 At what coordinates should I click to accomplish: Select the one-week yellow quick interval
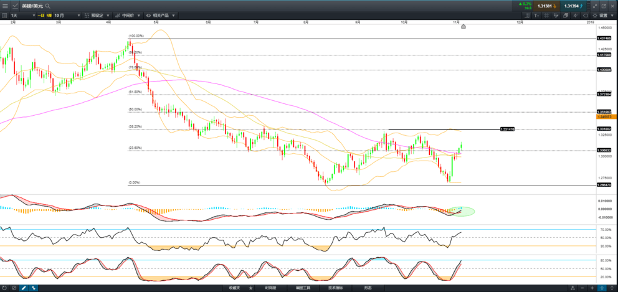tap(50, 16)
